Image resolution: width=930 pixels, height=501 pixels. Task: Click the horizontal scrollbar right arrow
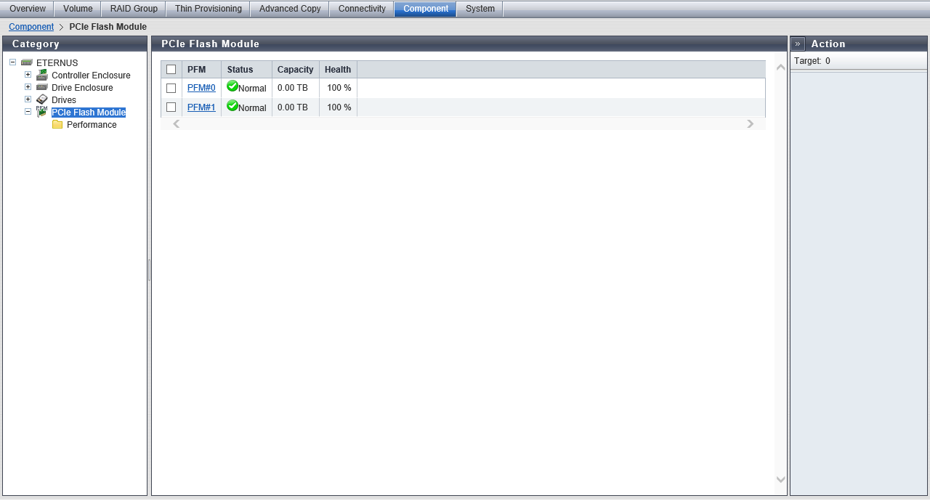click(x=751, y=124)
